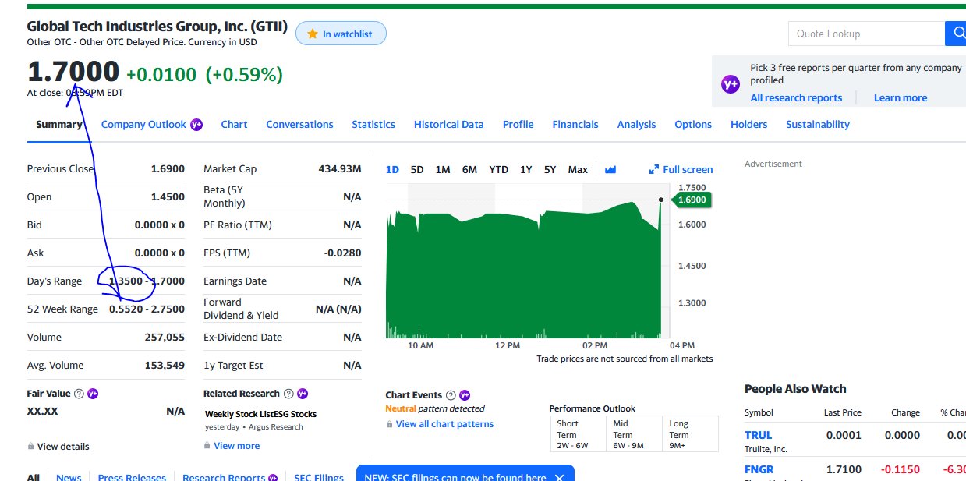Select the 1Y chart range
The image size is (966, 481).
(x=526, y=169)
